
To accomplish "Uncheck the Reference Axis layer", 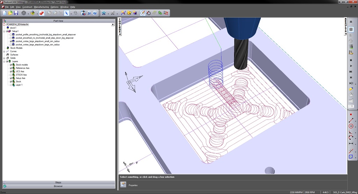I will (x=11, y=68).
